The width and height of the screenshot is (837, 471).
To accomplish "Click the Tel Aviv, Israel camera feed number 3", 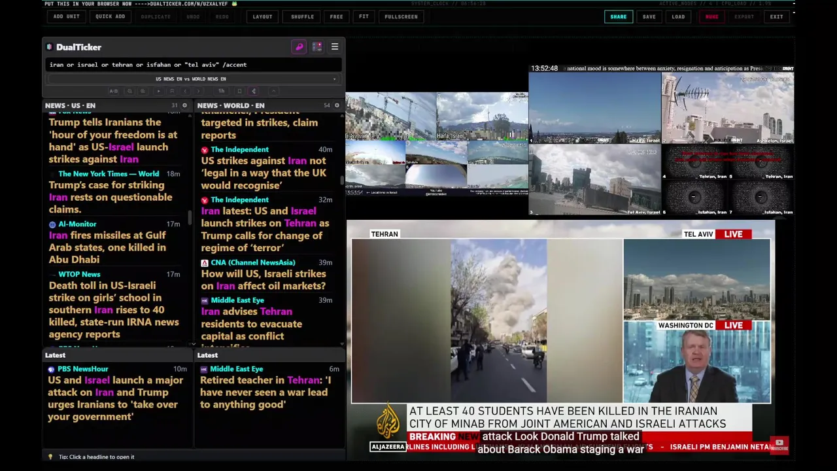I will (x=594, y=180).
